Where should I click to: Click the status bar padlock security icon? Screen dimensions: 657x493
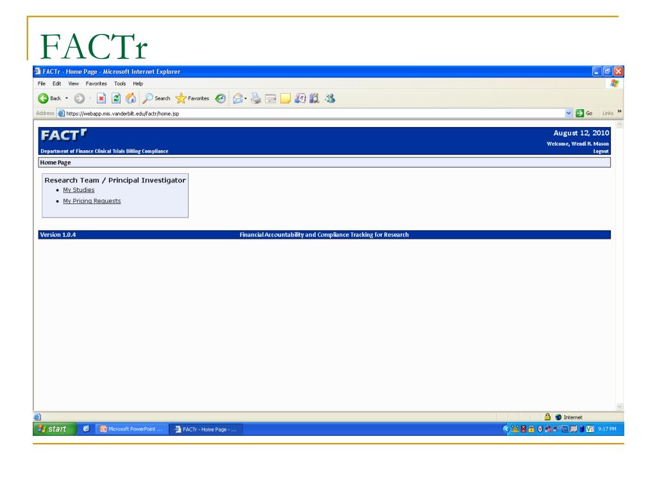pyautogui.click(x=547, y=417)
